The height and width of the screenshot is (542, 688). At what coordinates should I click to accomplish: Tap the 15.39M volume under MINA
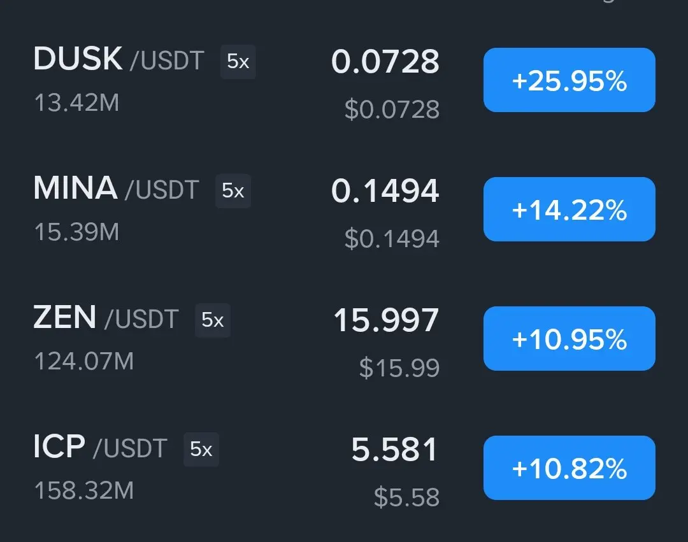point(77,232)
